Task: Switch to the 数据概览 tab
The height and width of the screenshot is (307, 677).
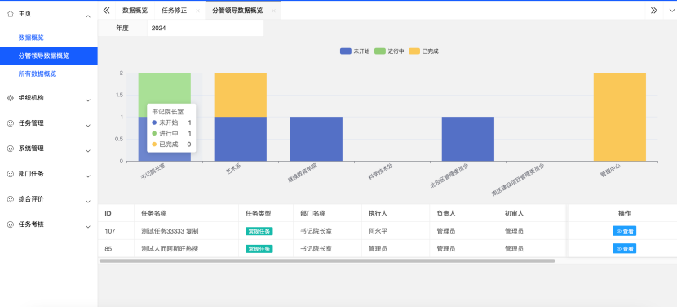Action: click(135, 11)
